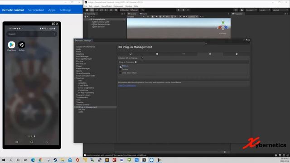Open the Component menu
Image resolution: width=290 pixels, height=163 pixels.
point(118,6)
